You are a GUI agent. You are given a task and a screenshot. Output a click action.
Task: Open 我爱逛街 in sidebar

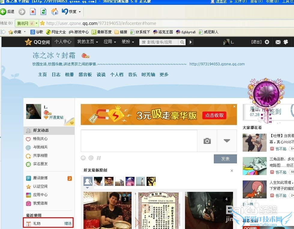[49, 203]
